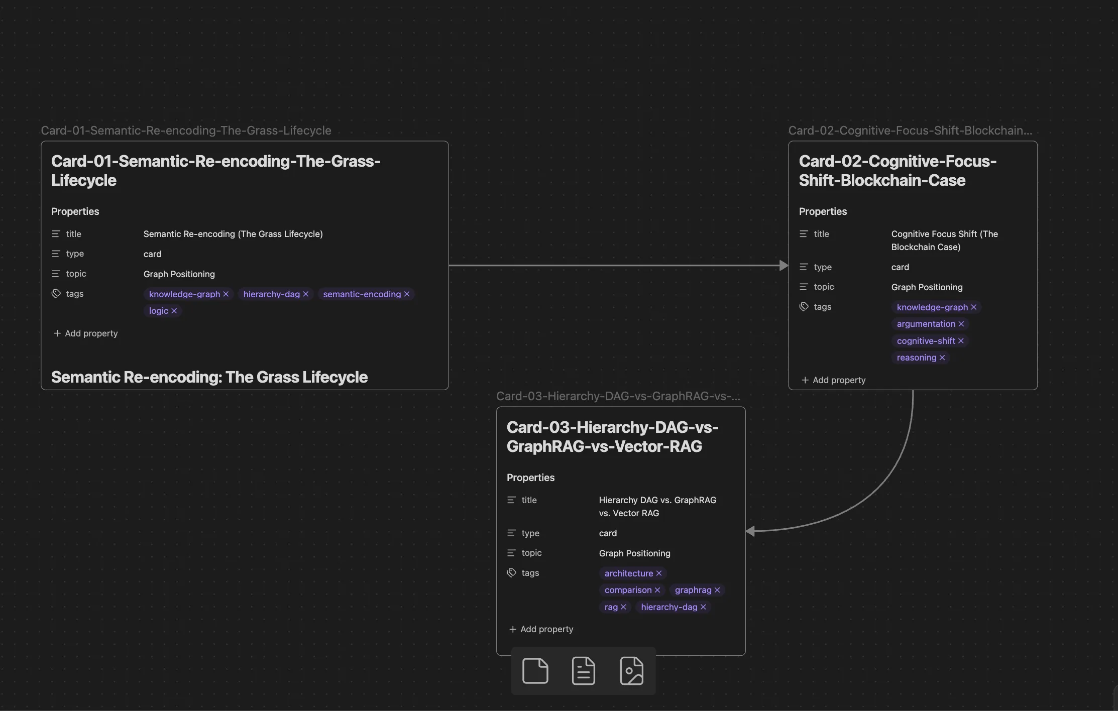Select the arrow connecting Card-01 to Card-02
Screen dimensions: 1118x711
618,265
